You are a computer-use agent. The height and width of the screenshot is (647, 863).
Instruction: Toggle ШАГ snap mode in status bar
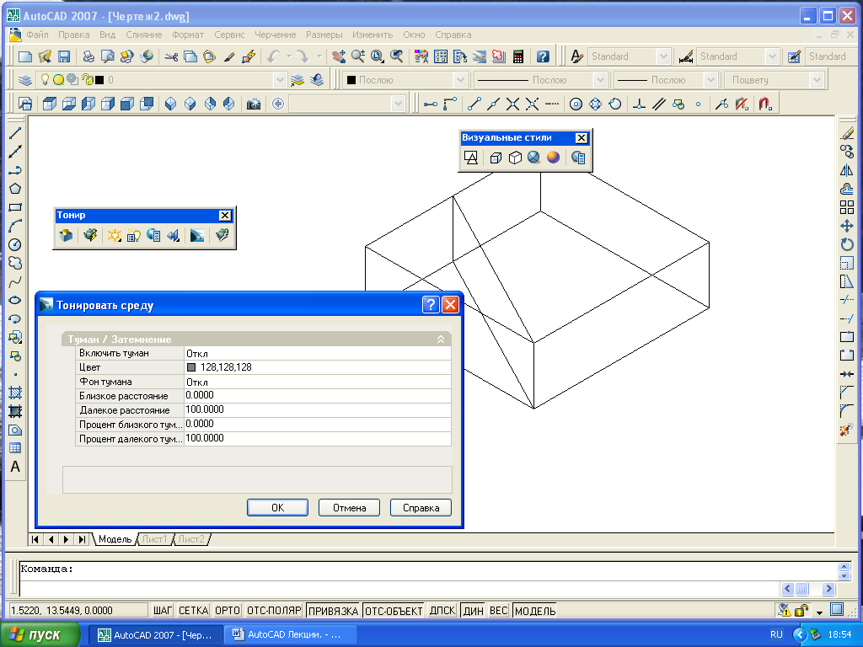163,610
